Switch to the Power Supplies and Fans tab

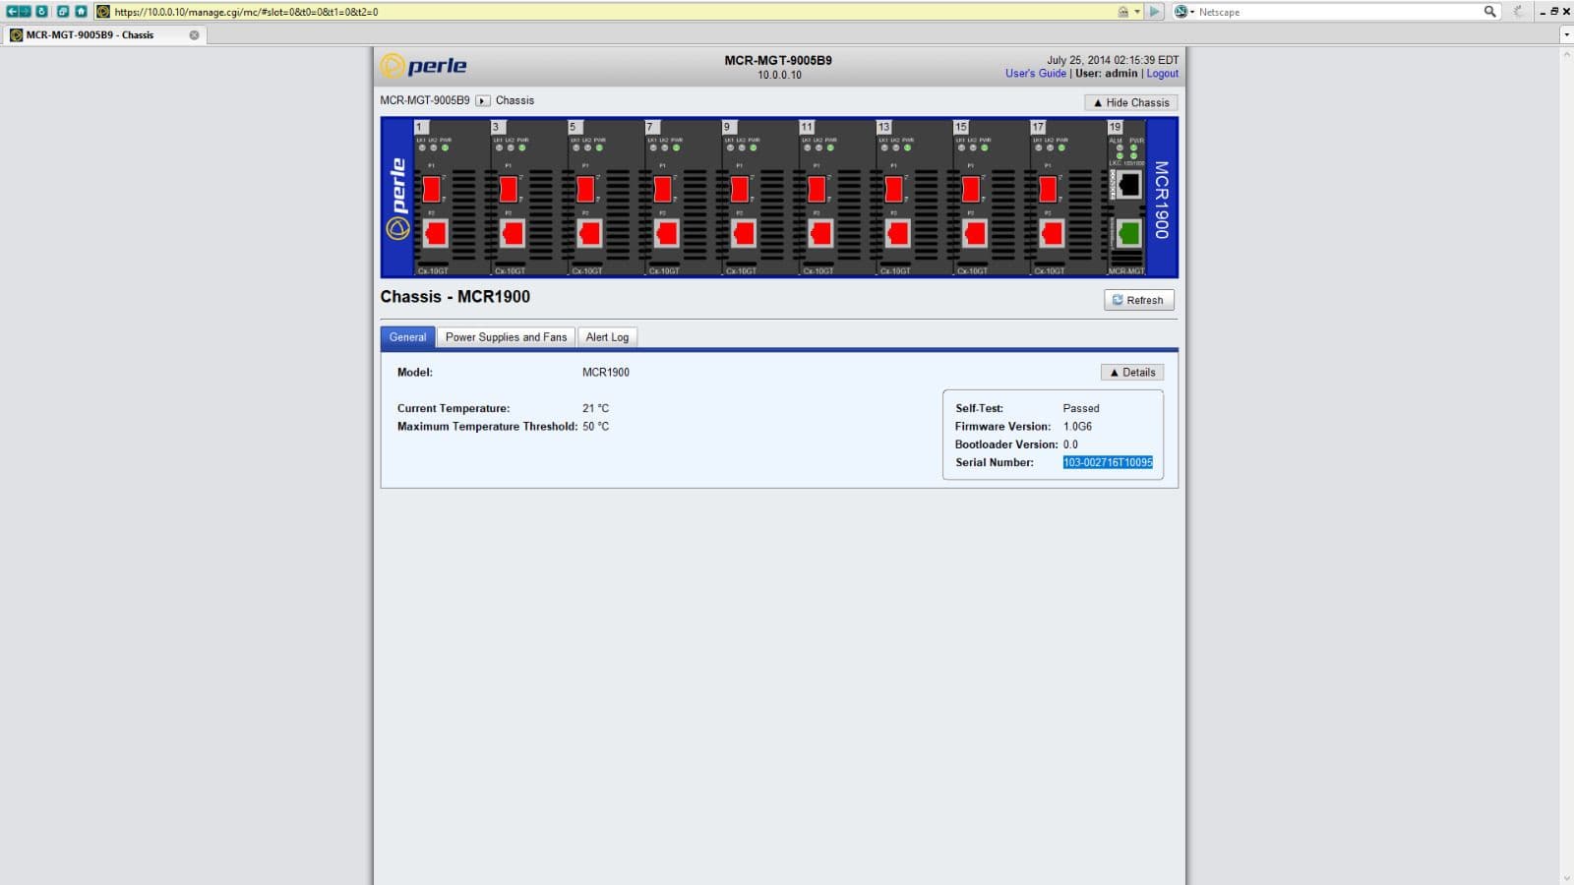(x=506, y=336)
